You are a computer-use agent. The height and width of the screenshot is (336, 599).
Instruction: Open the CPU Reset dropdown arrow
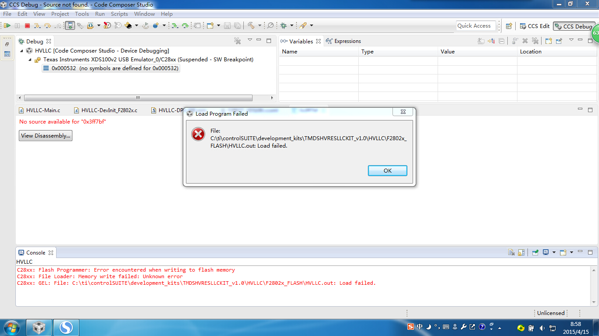pos(136,26)
